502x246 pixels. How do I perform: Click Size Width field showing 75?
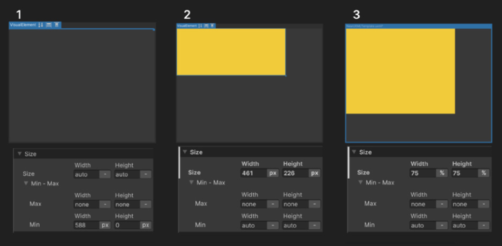point(423,173)
